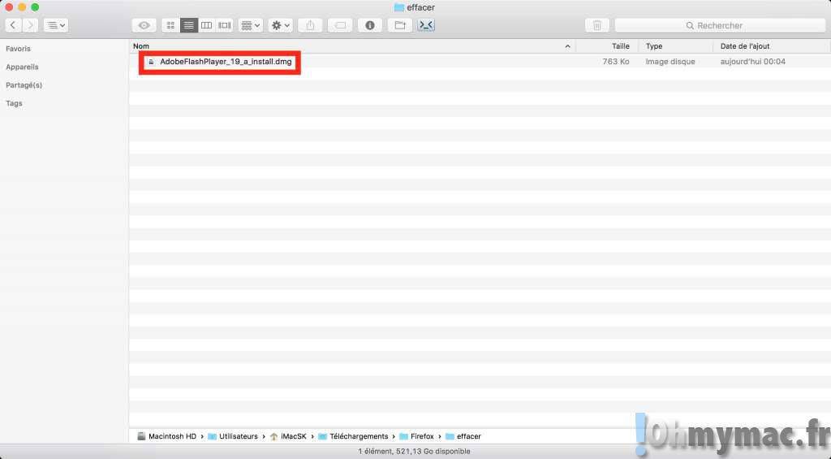The height and width of the screenshot is (459, 831).
Task: Click the edit tags icon
Action: pos(340,25)
